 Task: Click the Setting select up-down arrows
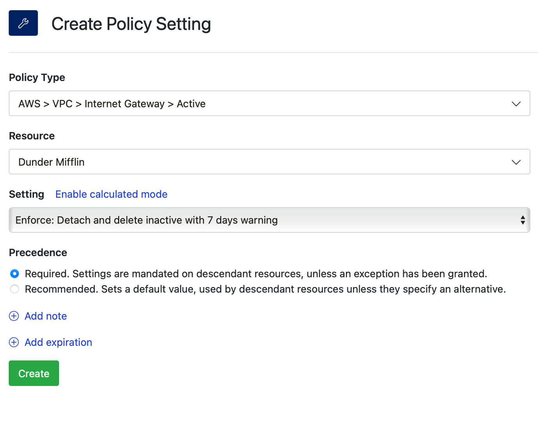tap(523, 220)
